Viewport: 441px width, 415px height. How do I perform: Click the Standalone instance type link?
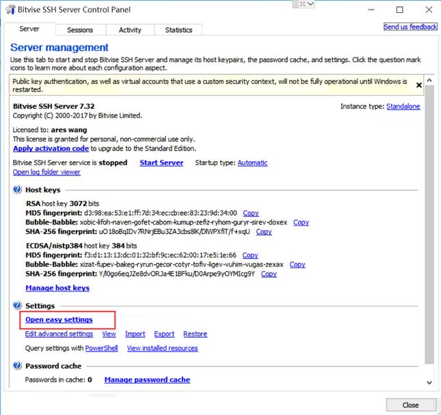[x=403, y=106]
